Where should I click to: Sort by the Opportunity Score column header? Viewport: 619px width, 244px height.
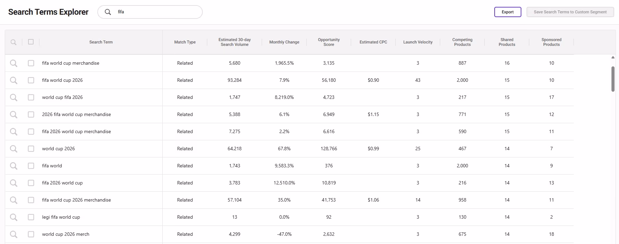point(329,42)
